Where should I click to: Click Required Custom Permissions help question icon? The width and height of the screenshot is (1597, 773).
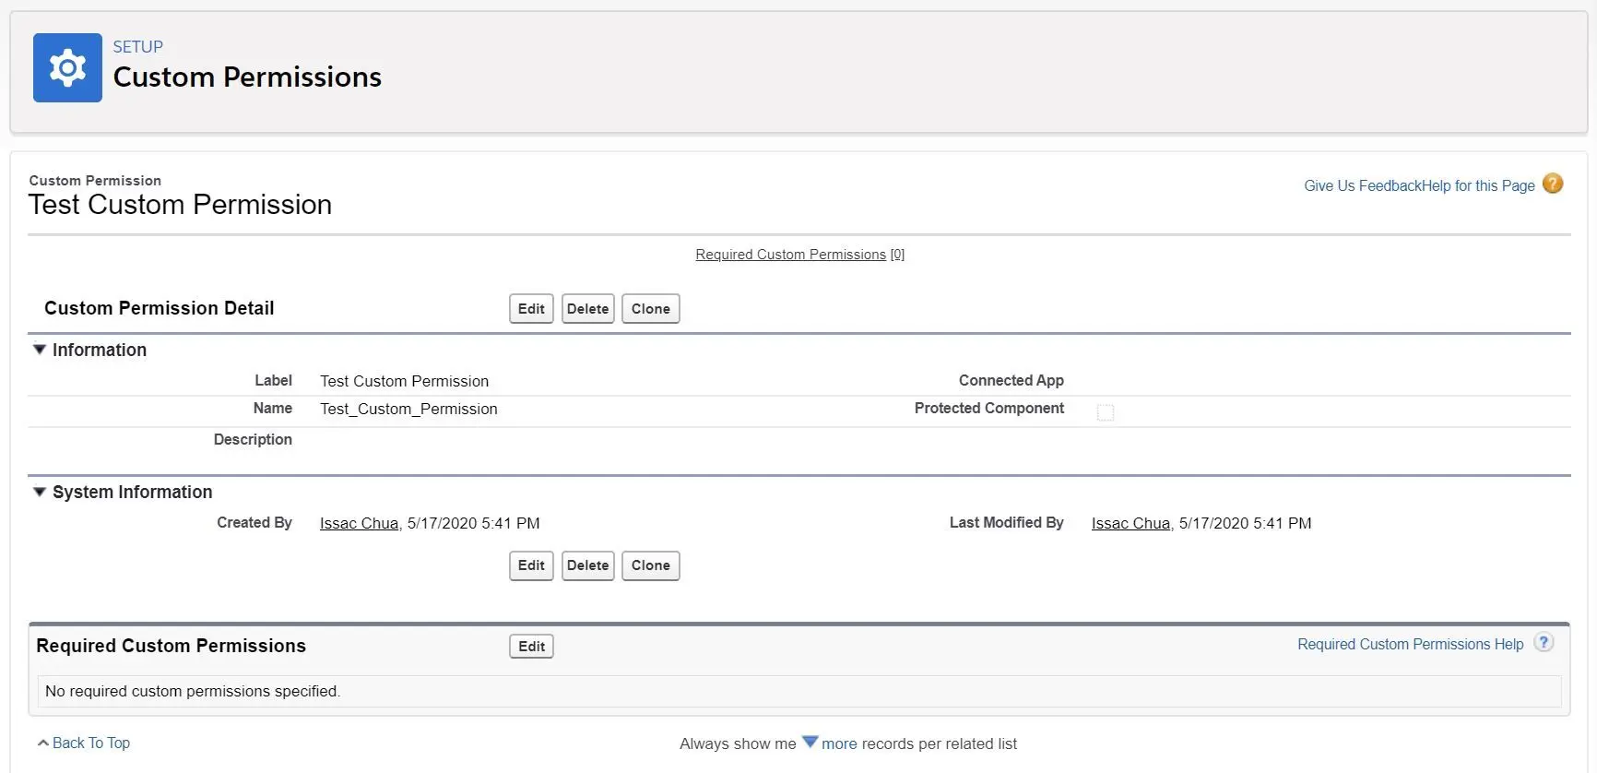tap(1544, 643)
